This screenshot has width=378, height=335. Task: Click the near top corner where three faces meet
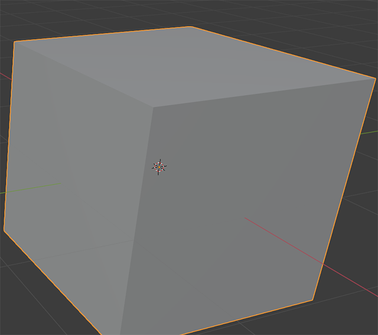click(153, 107)
